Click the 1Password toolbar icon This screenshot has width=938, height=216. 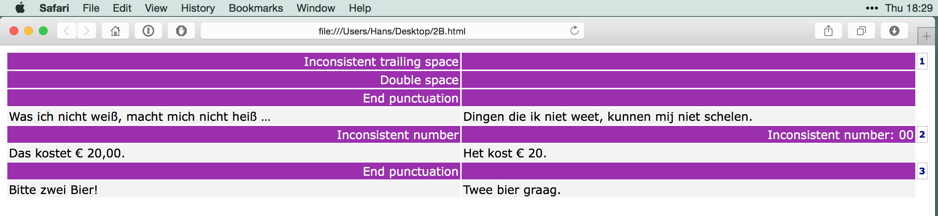pyautogui.click(x=148, y=31)
